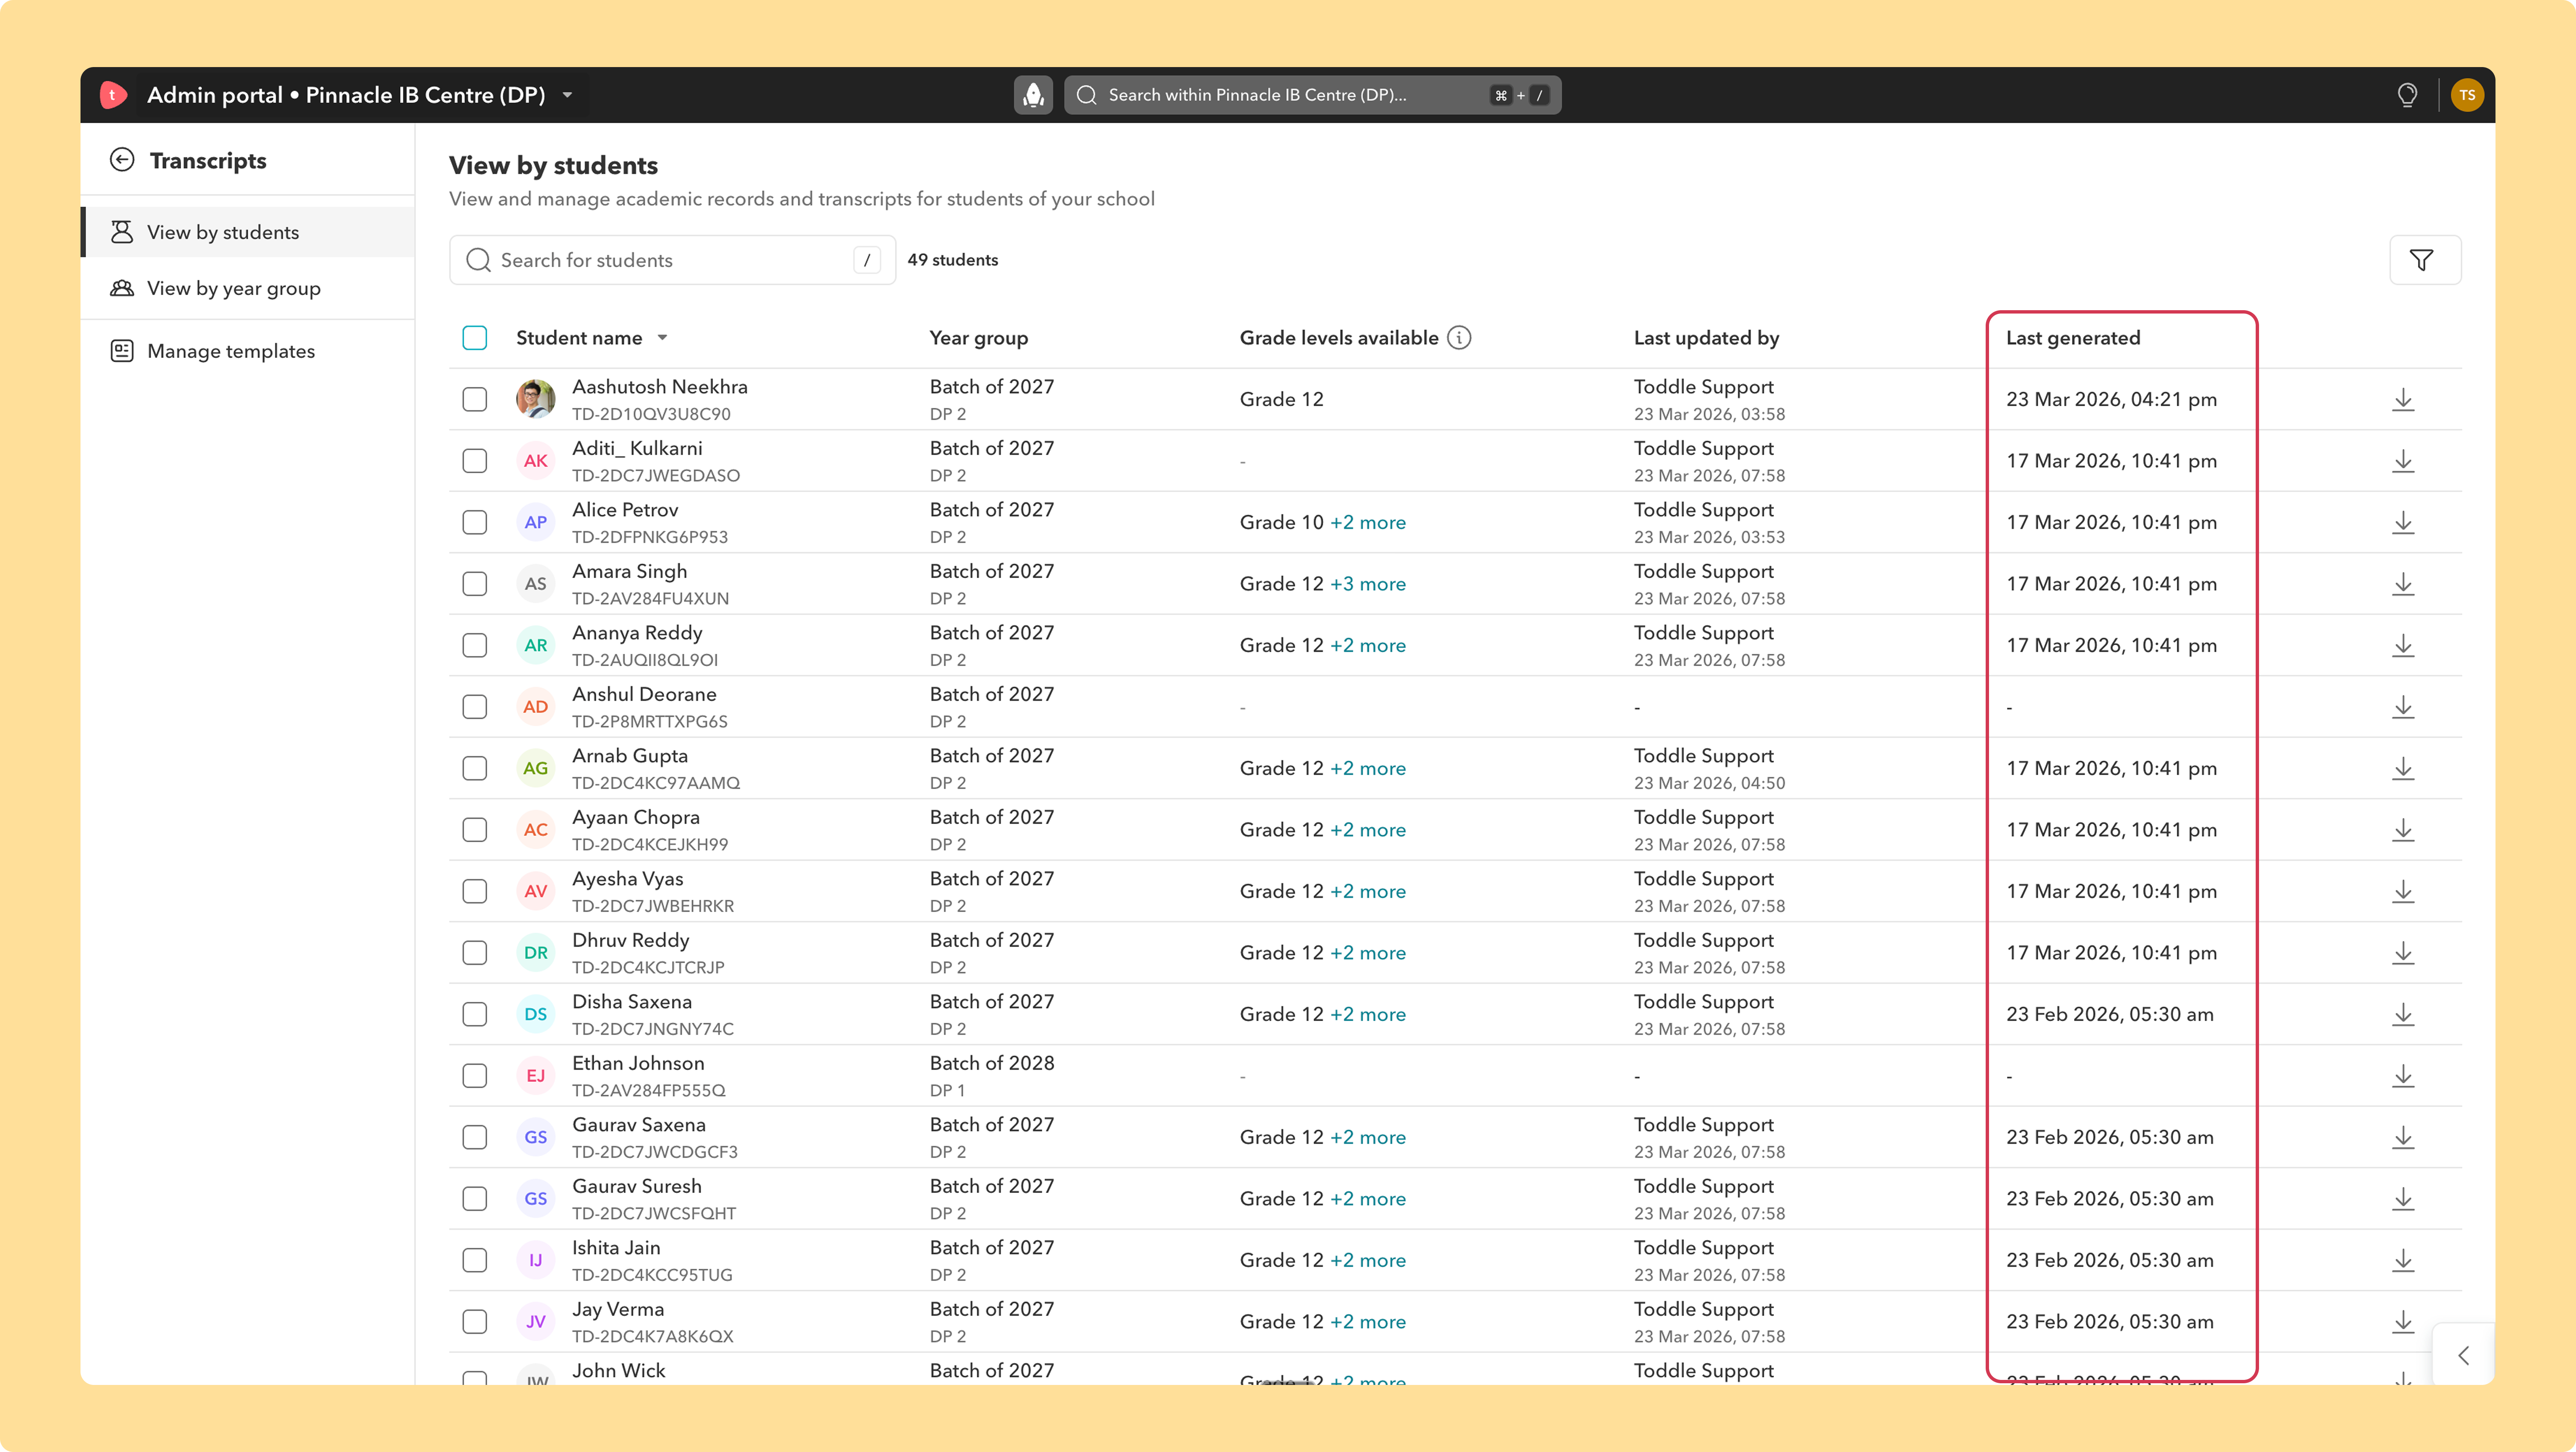This screenshot has height=1452, width=2576.
Task: Download transcript for Ayaan Chopra
Action: coord(2403,830)
